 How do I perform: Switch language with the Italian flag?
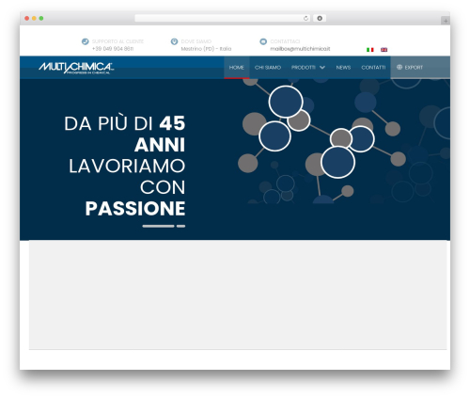[x=370, y=50]
